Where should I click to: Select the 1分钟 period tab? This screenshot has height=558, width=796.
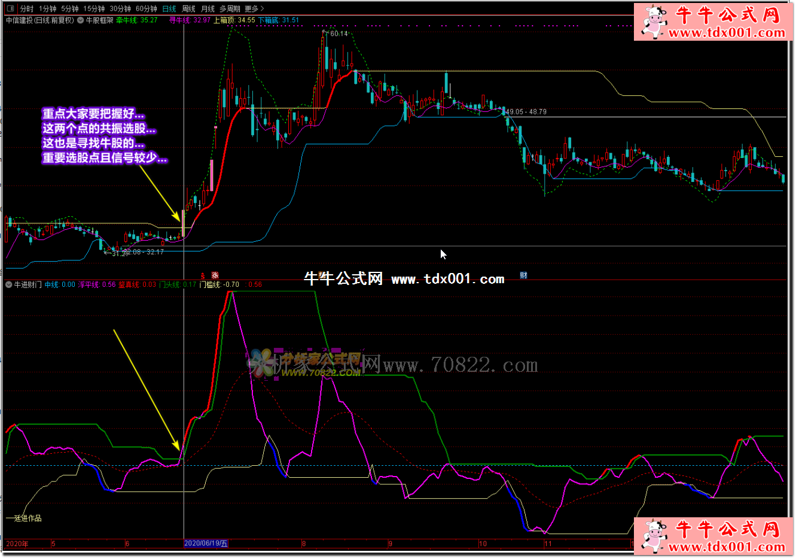(47, 8)
